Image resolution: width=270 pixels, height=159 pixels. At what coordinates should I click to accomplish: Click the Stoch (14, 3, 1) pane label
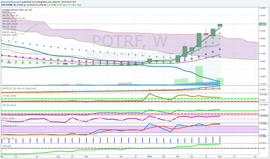point(10,126)
